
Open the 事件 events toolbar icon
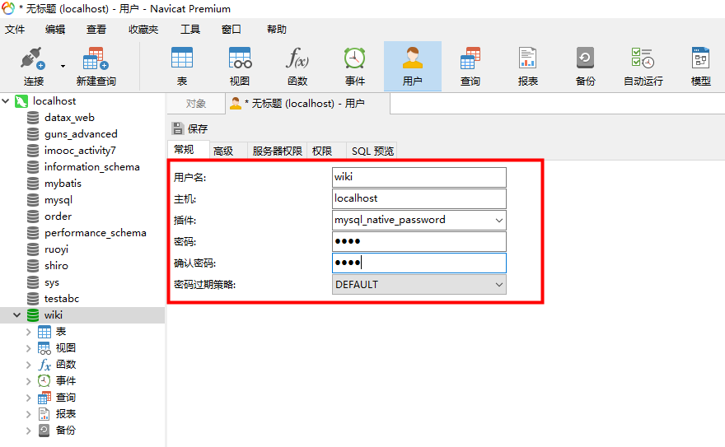pyautogui.click(x=354, y=67)
